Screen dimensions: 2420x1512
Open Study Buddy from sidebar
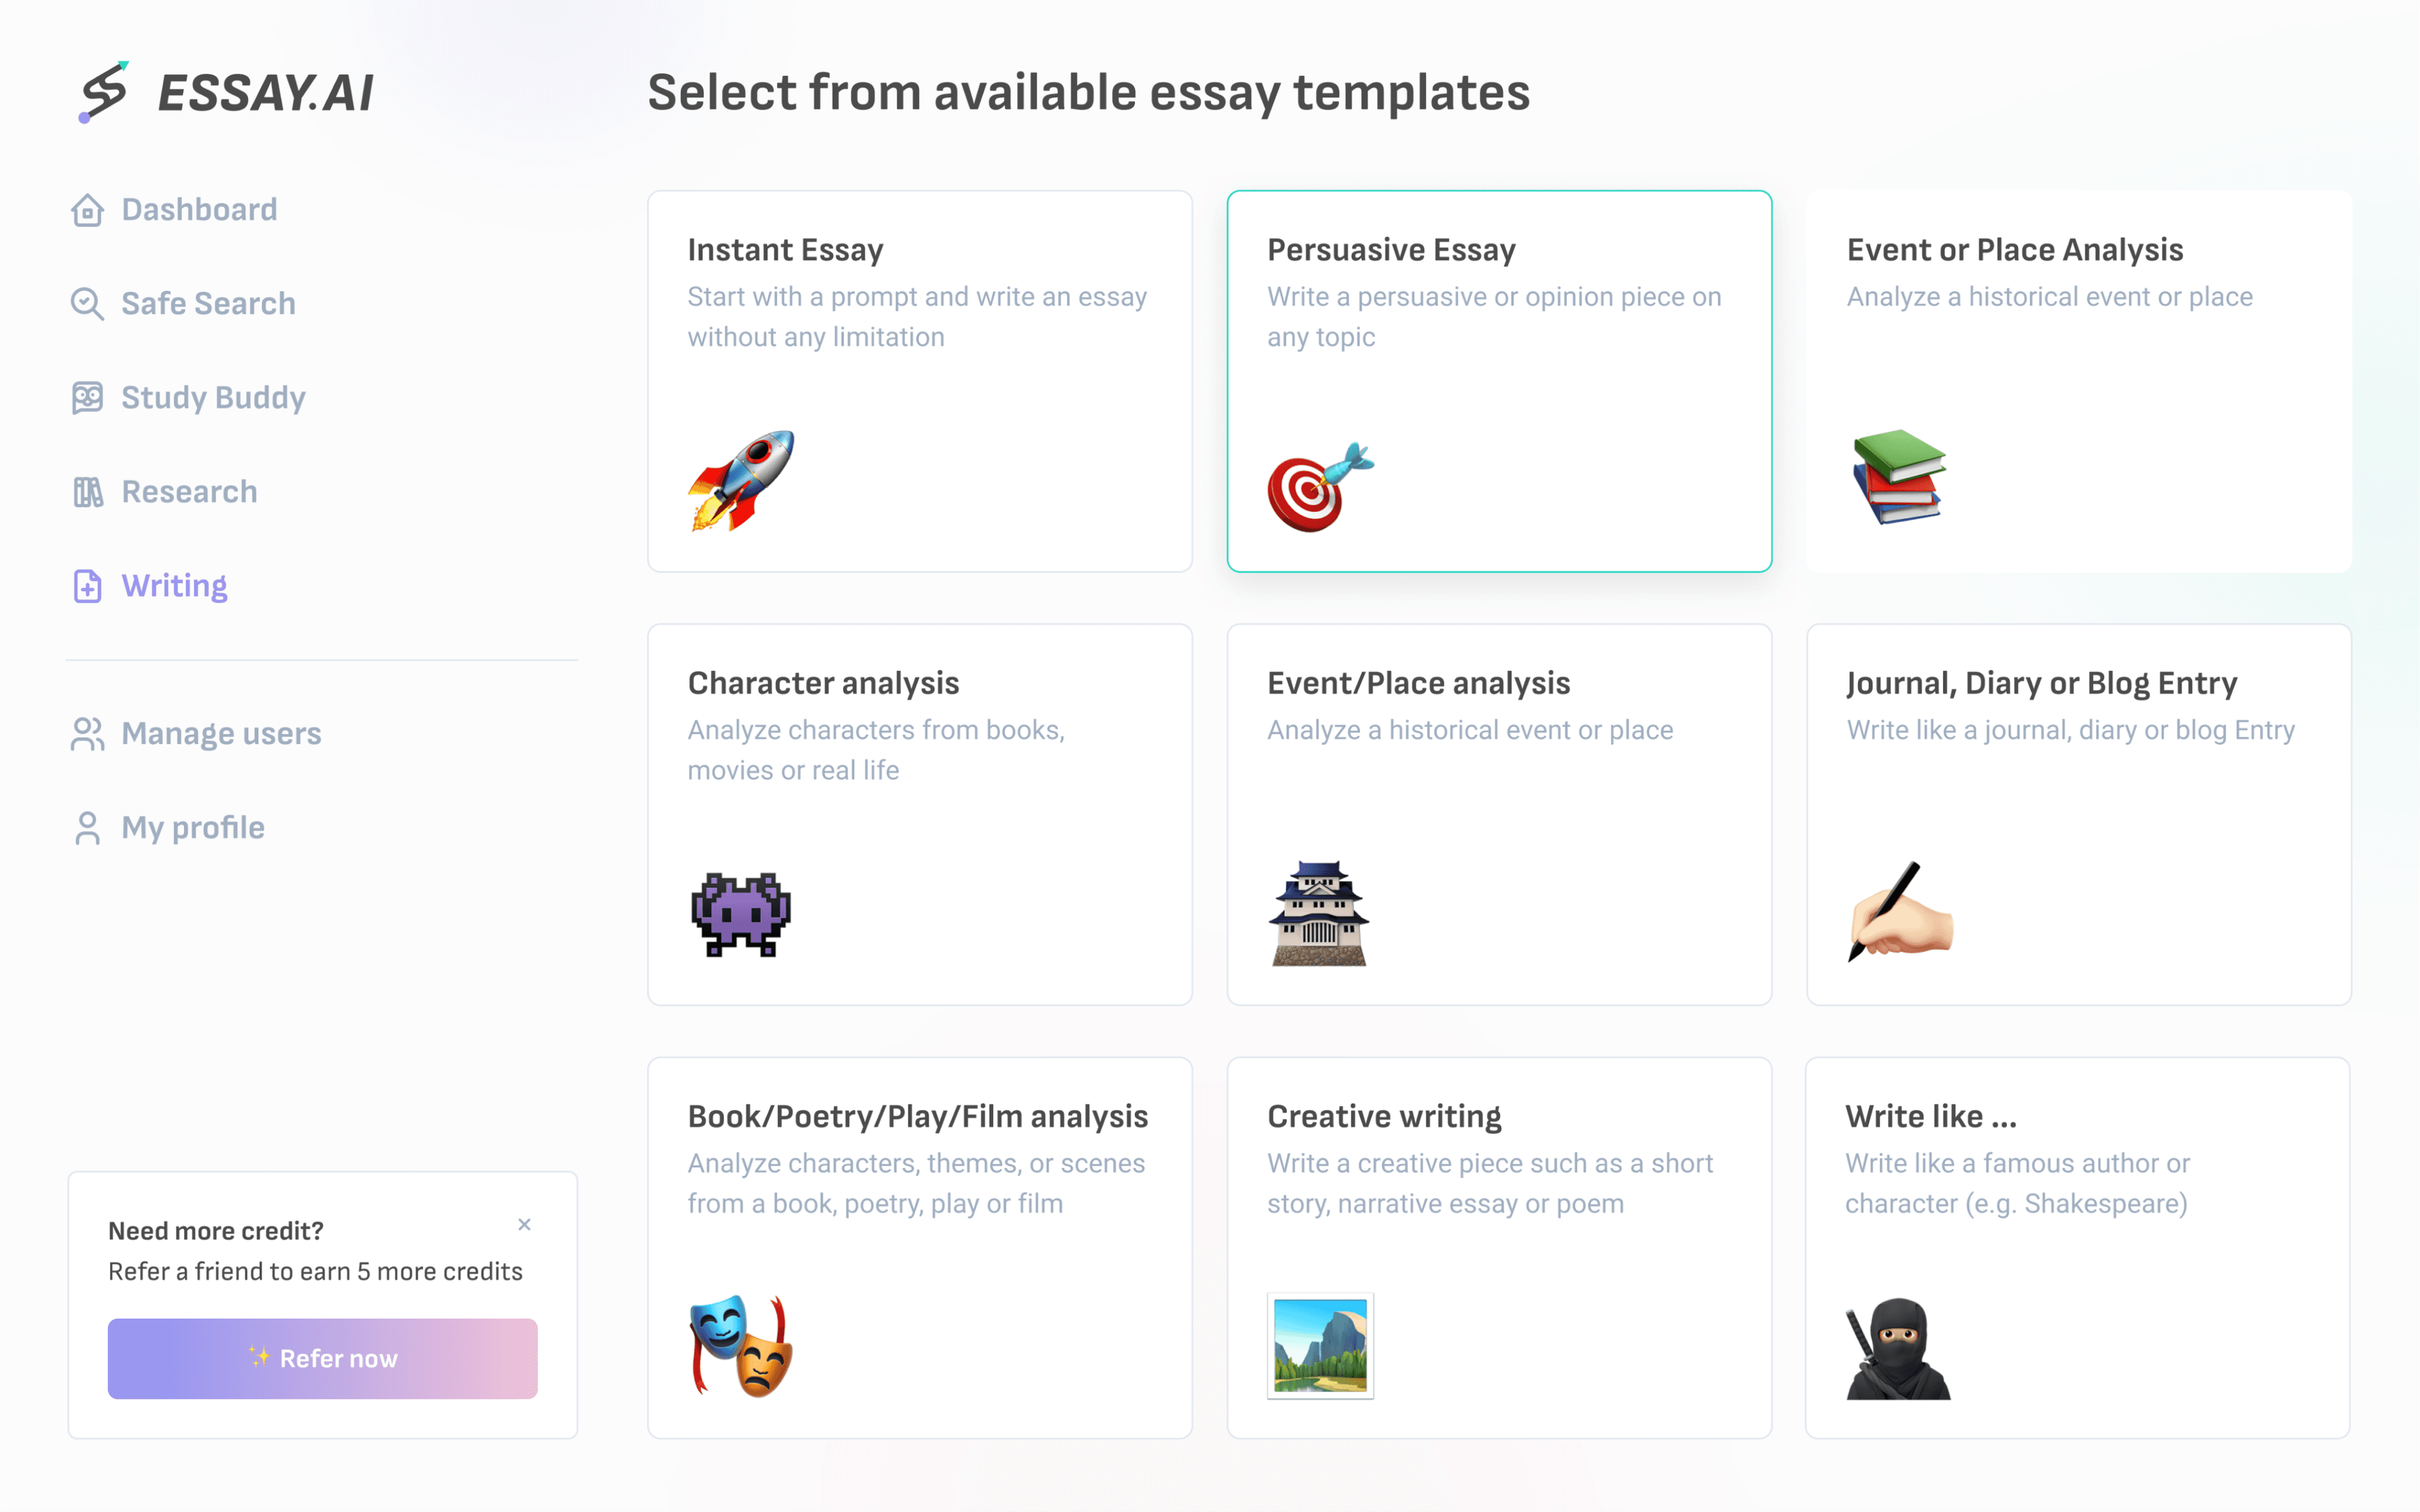pos(212,397)
